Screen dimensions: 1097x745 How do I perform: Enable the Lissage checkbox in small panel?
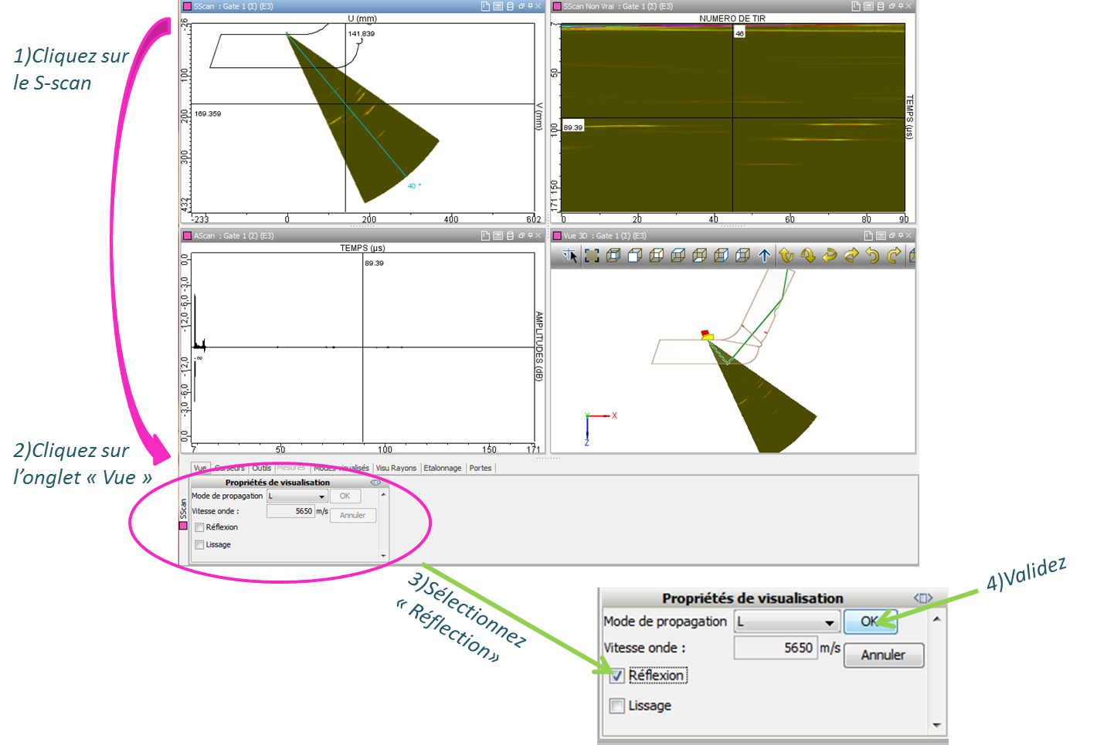click(x=199, y=545)
